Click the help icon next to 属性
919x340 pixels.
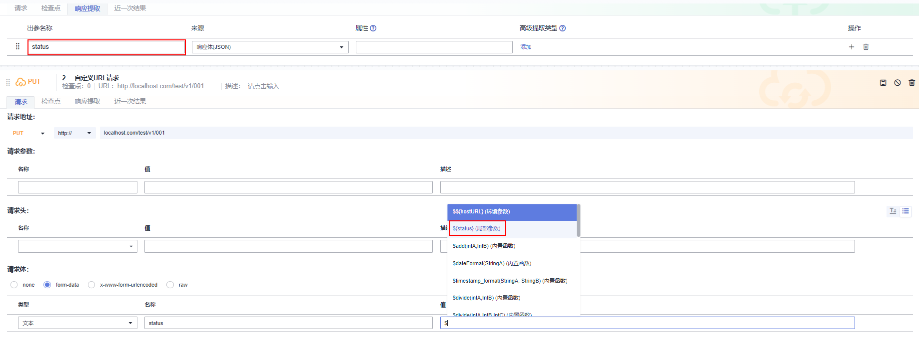[373, 28]
